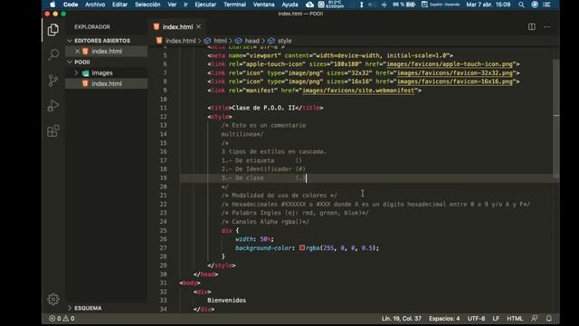
Task: Change line ending via LF status item
Action: [496, 318]
